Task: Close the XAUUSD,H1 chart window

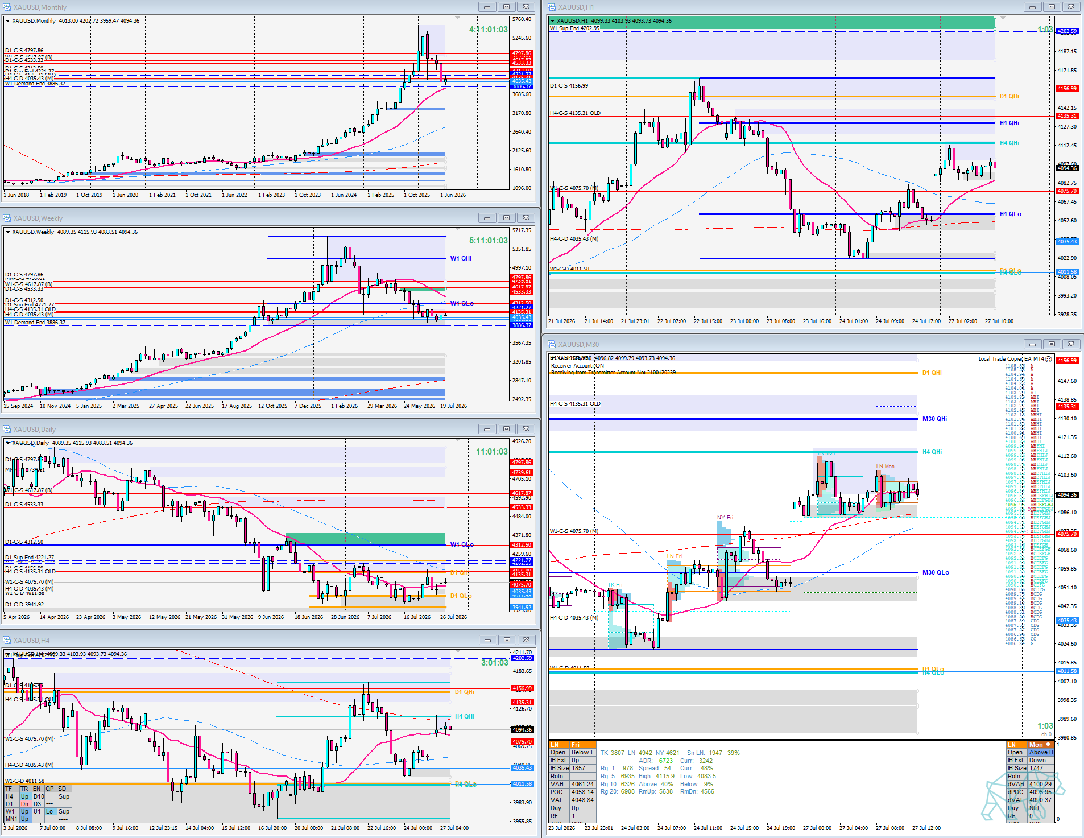Action: click(x=1071, y=7)
